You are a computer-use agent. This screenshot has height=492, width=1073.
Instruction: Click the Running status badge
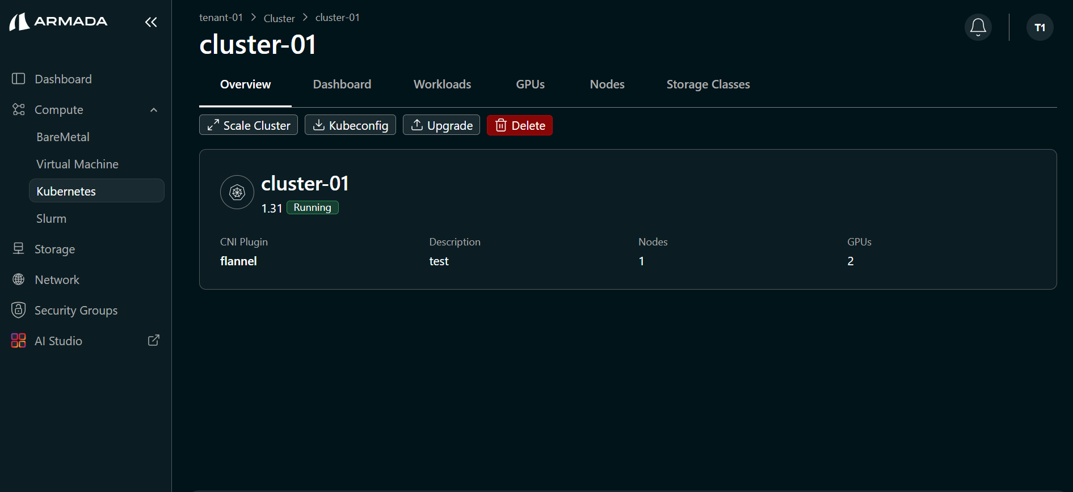(x=313, y=207)
